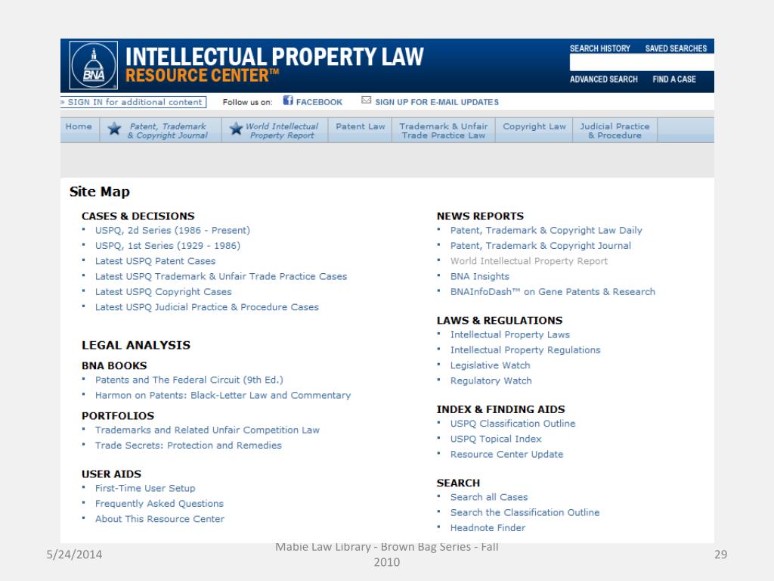Go to Advanced Search
This screenshot has height=581, width=774.
[604, 79]
